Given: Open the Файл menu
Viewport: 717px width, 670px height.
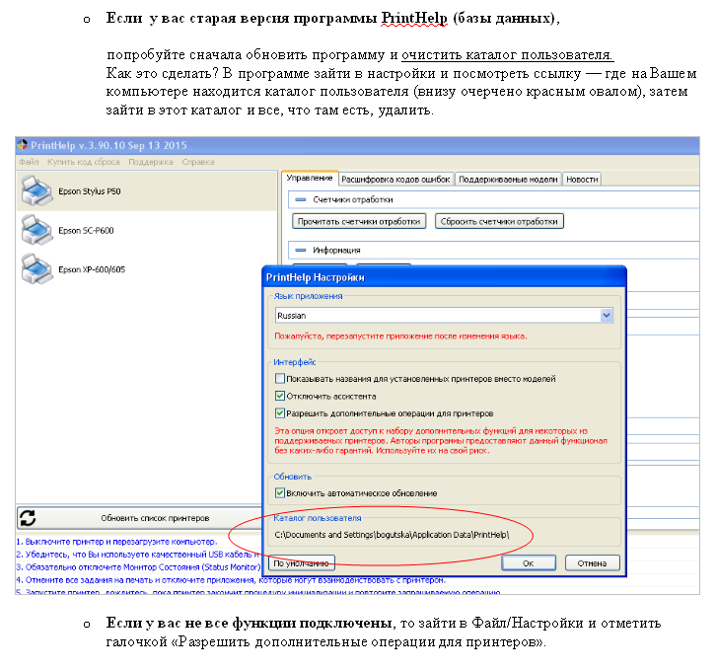Looking at the screenshot, I should click(29, 162).
